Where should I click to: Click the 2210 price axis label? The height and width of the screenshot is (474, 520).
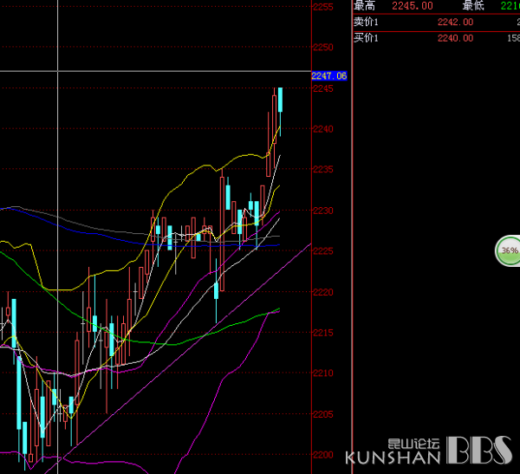[x=323, y=373]
